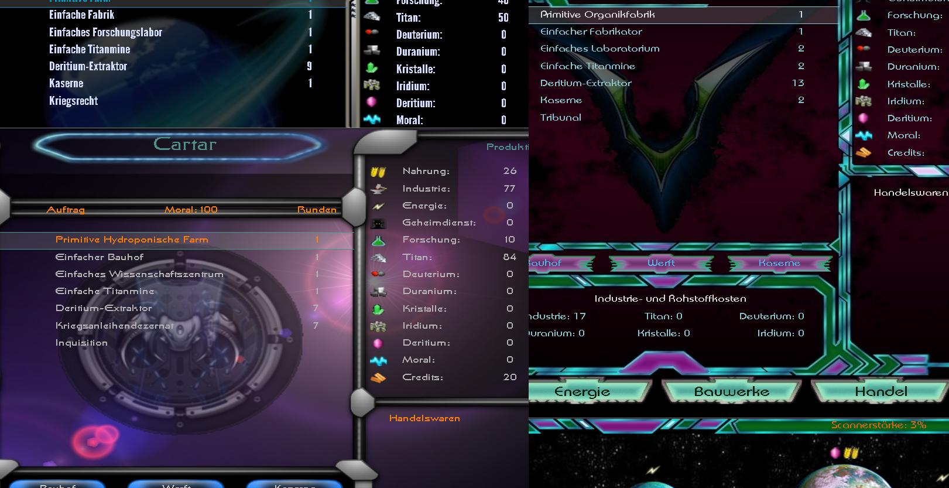The height and width of the screenshot is (488, 949).
Task: Click the Forschung flask icon in Cartar panel
Action: [378, 240]
